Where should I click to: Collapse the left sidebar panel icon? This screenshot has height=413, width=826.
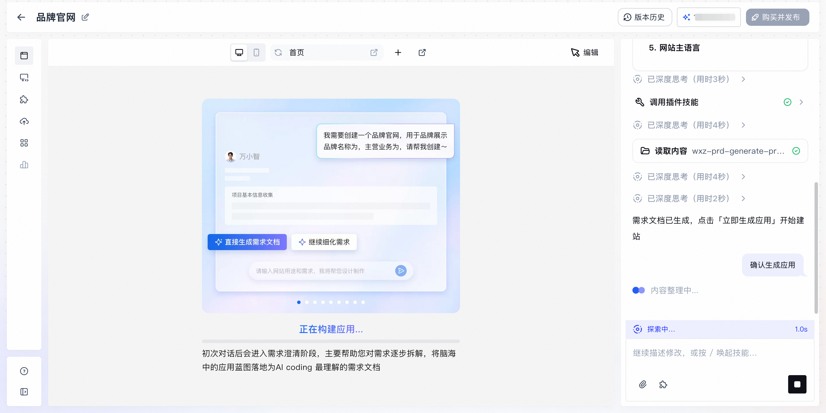pos(24,392)
